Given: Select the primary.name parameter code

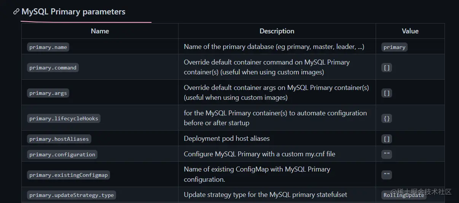Looking at the screenshot, I should coord(48,47).
